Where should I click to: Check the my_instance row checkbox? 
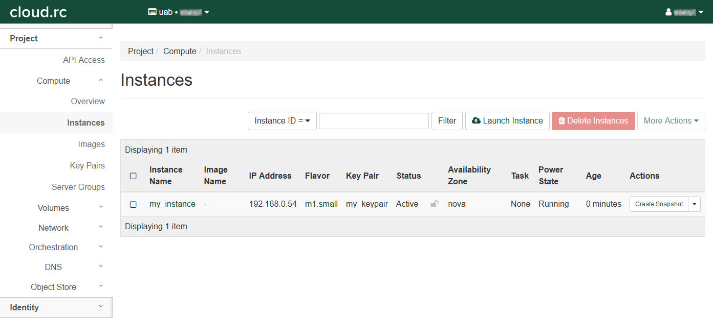tap(133, 204)
